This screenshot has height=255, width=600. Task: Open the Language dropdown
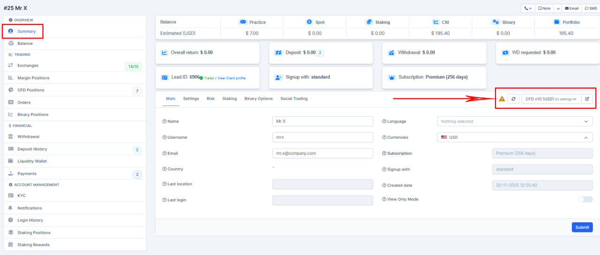click(514, 121)
